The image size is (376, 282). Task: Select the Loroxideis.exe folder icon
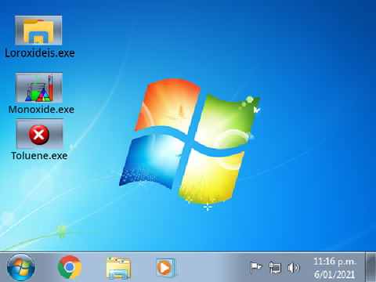pyautogui.click(x=38, y=31)
